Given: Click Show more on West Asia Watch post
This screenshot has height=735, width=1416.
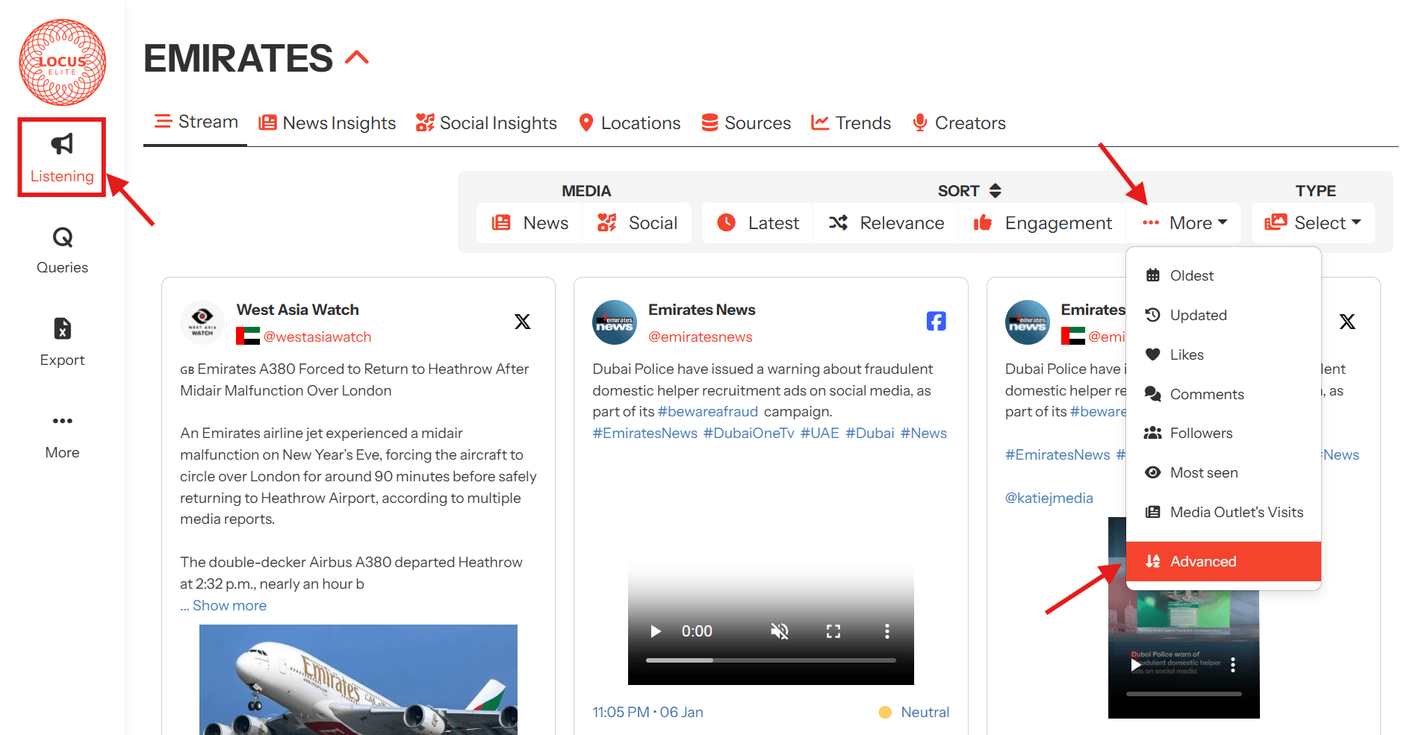Looking at the screenshot, I should pos(229,605).
